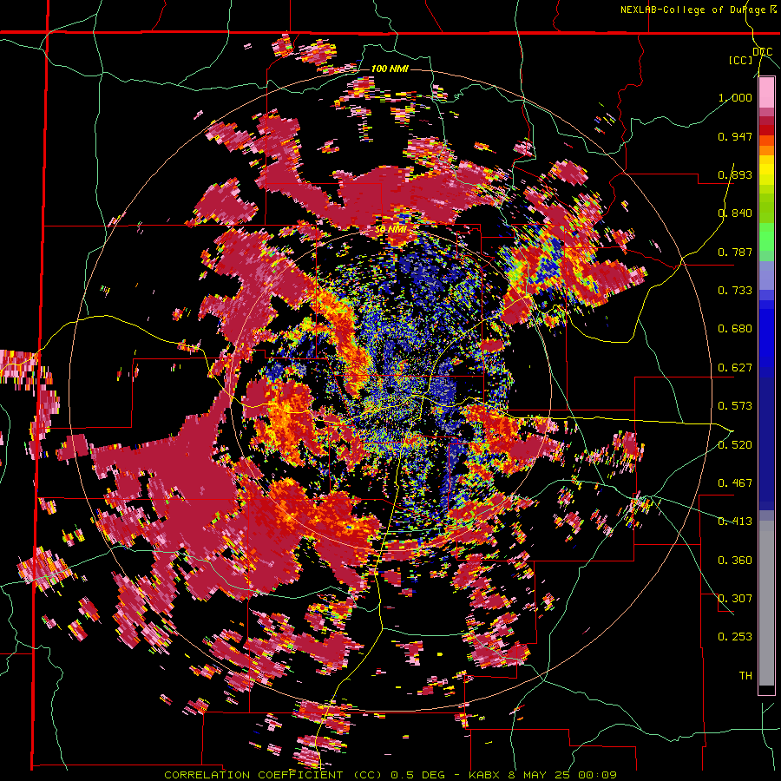Screen dimensions: 781x781
Task: Select the 0.627 scale value
Action: [735, 368]
